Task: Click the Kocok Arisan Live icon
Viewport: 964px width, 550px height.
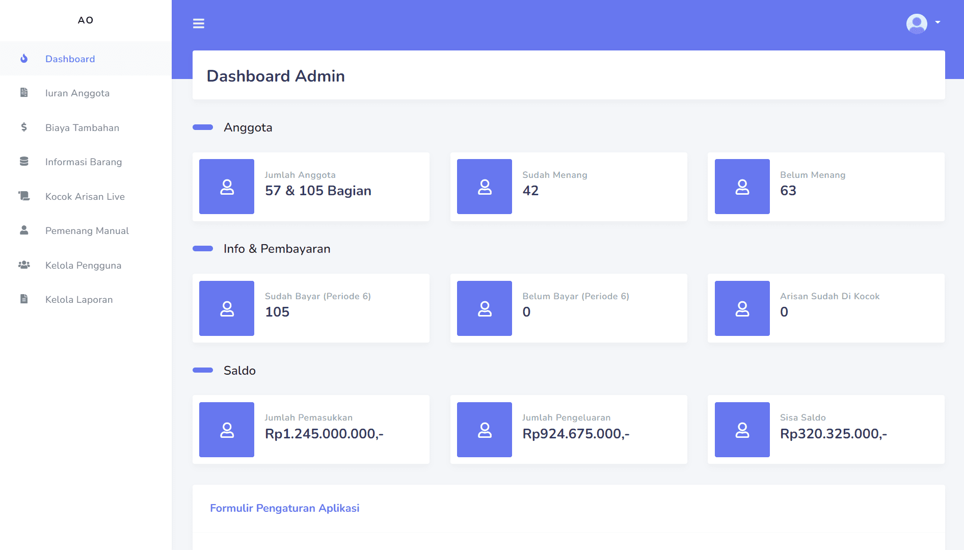Action: (x=24, y=196)
